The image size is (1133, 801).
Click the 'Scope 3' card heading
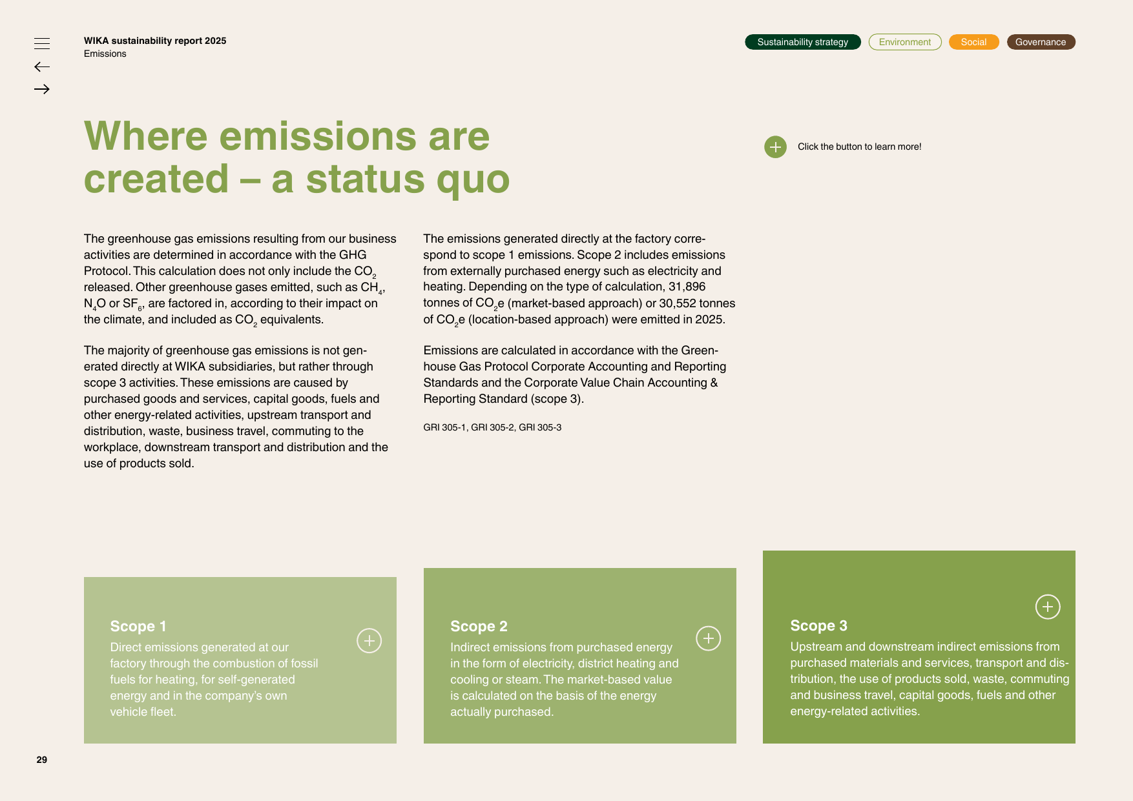tap(818, 625)
